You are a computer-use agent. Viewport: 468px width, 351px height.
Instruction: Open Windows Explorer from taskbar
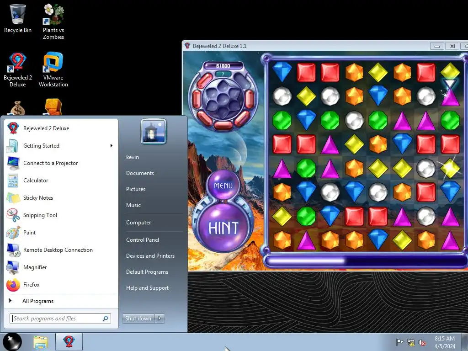click(x=41, y=342)
